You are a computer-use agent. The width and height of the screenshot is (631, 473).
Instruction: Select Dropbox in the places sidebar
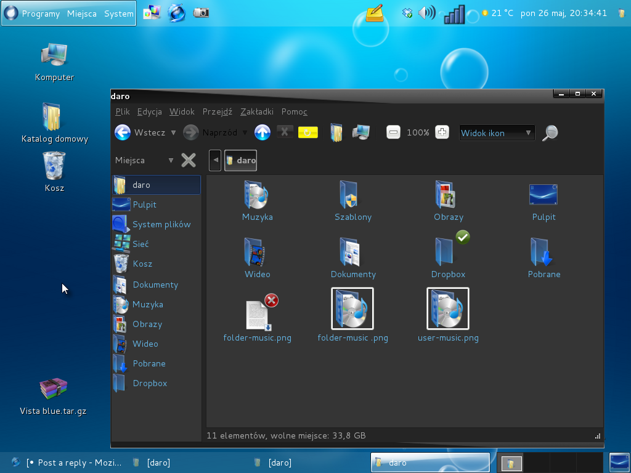(150, 383)
